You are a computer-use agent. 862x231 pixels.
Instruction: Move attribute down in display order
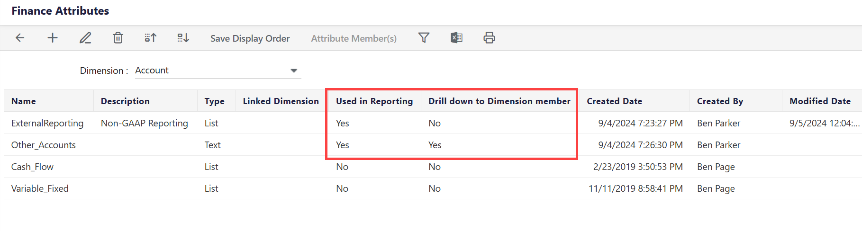(183, 38)
